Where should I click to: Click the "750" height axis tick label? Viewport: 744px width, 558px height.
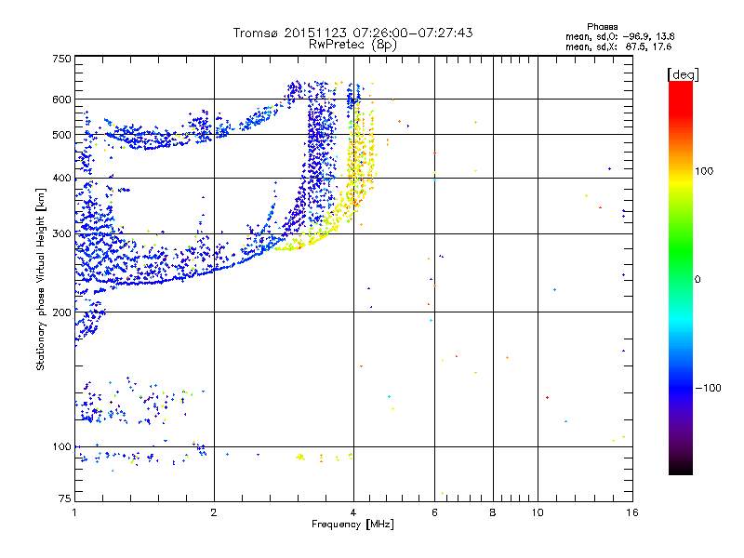(x=61, y=59)
